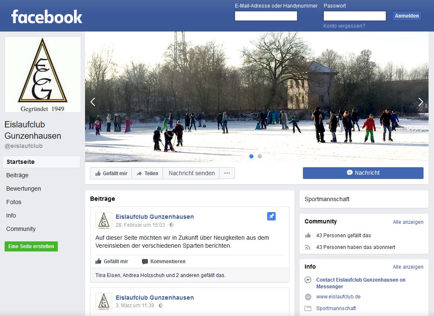Click the green Eine Seite erstellen button
The width and height of the screenshot is (434, 316).
(x=31, y=246)
